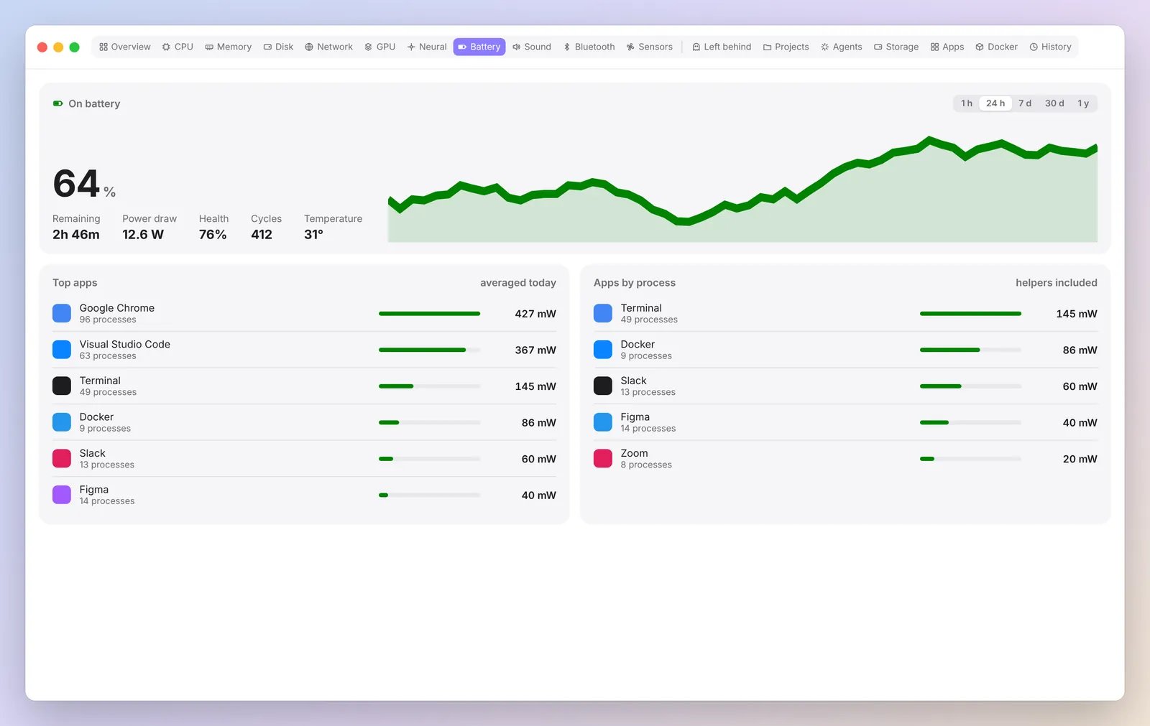Image resolution: width=1150 pixels, height=726 pixels.
Task: Click the 64 % battery level readout
Action: [x=84, y=183]
